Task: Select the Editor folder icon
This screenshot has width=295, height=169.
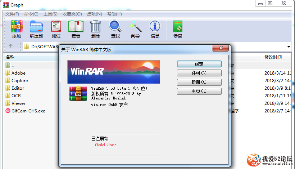Action: click(x=8, y=88)
